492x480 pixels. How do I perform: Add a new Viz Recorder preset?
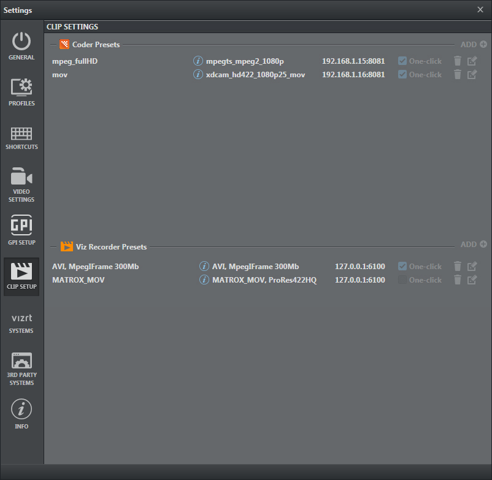474,245
